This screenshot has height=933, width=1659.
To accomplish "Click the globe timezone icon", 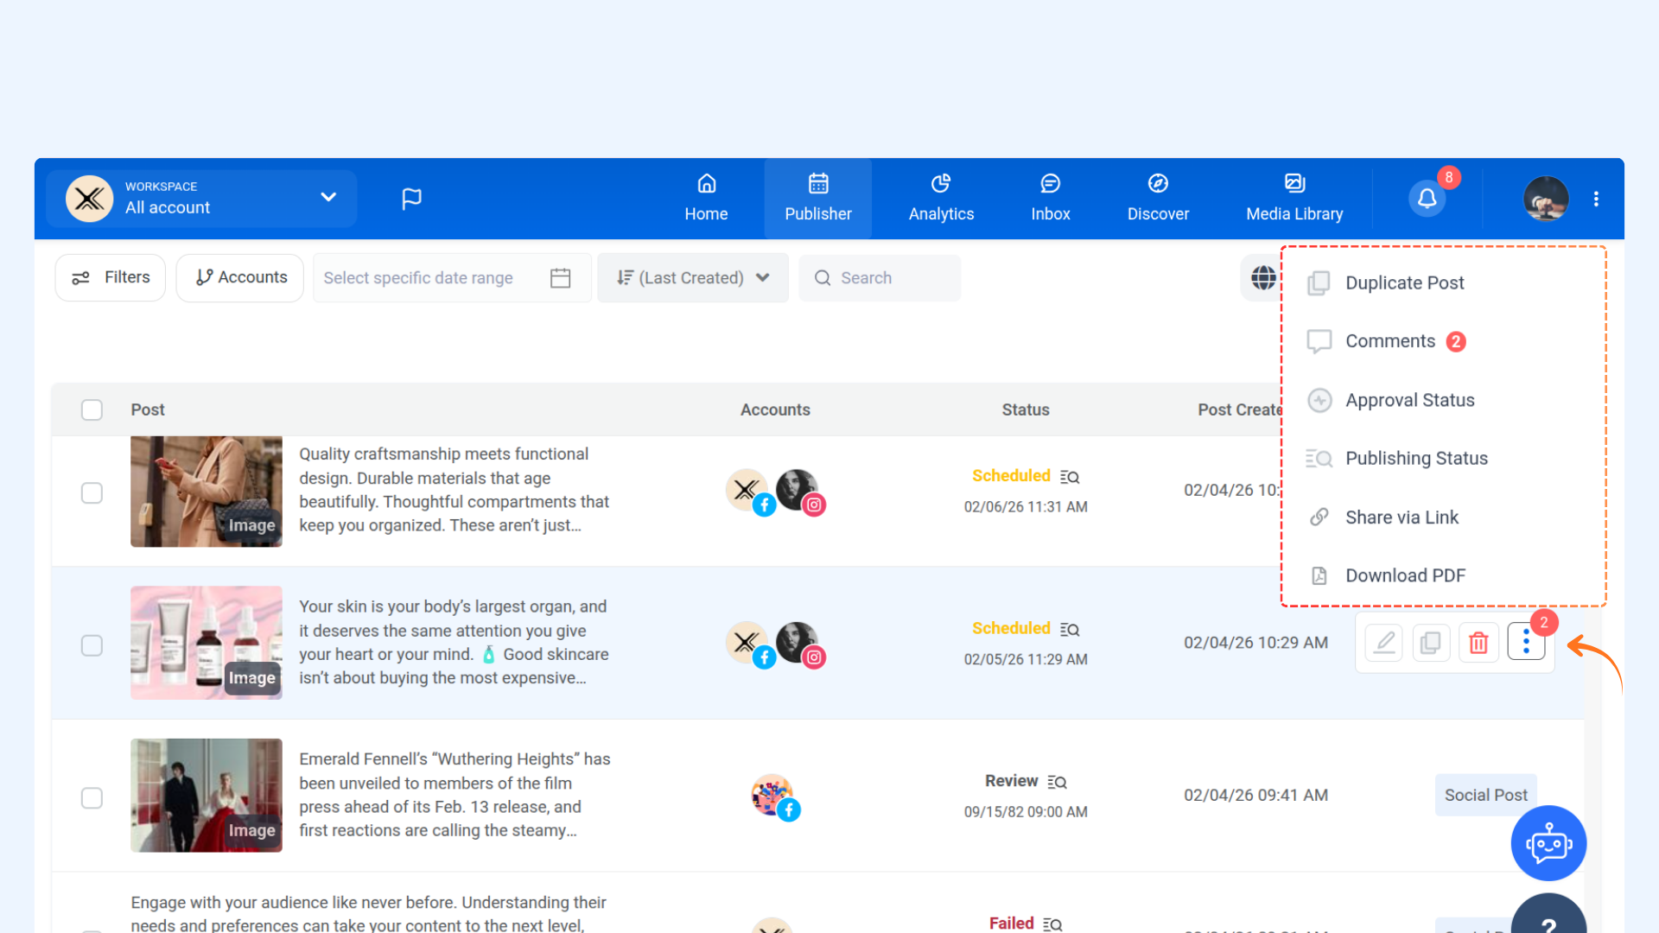I will [x=1263, y=277].
